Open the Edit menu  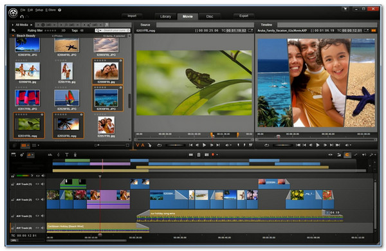[30, 10]
